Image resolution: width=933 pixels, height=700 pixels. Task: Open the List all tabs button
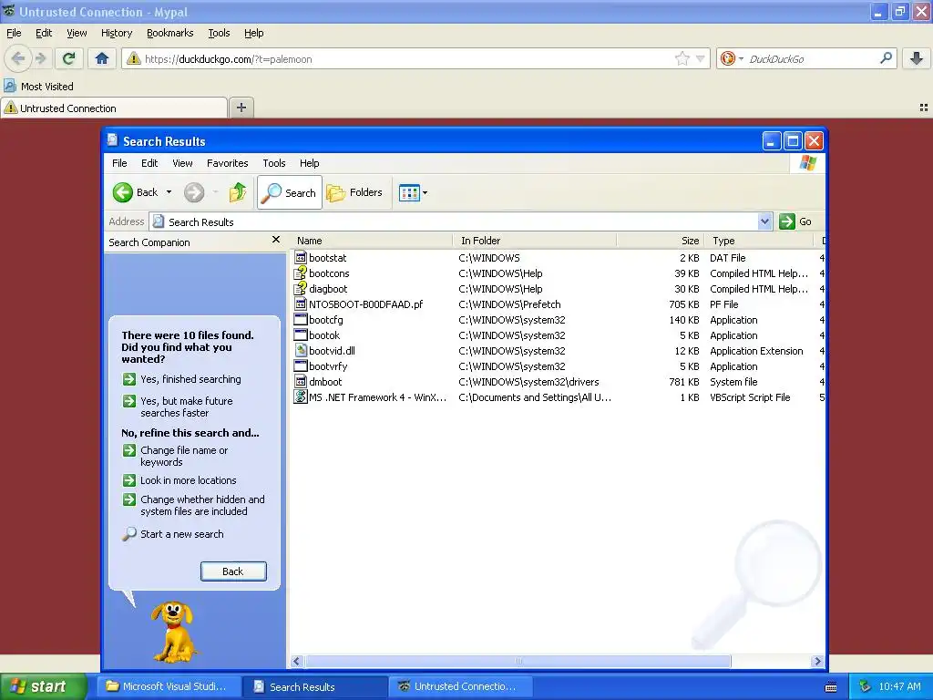coord(924,108)
